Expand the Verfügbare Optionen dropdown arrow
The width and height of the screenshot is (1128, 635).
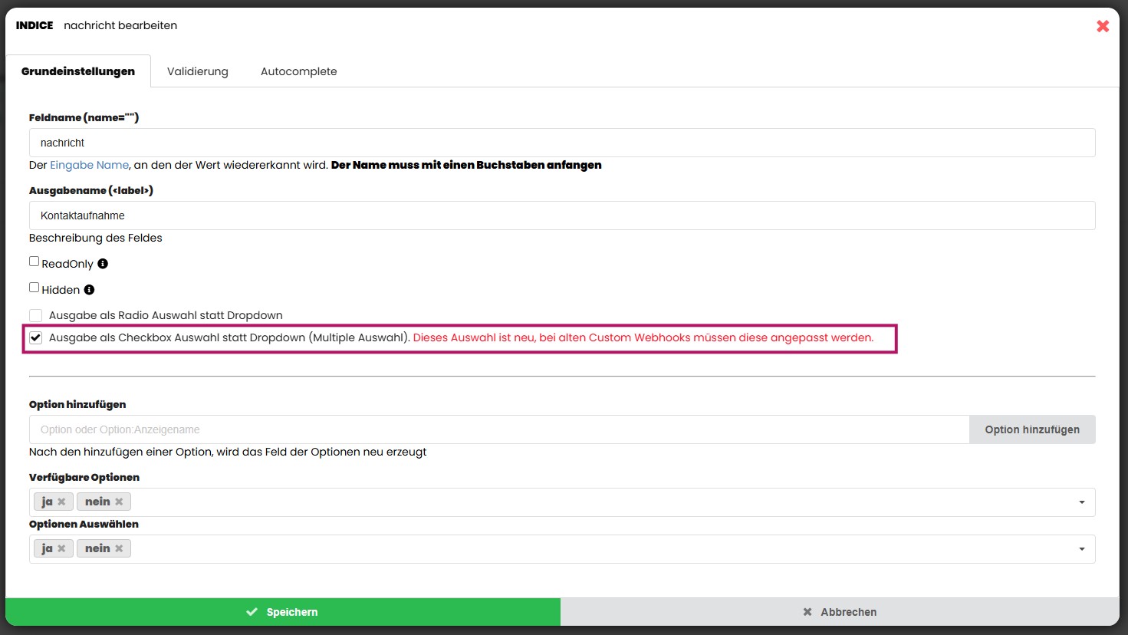click(1082, 502)
